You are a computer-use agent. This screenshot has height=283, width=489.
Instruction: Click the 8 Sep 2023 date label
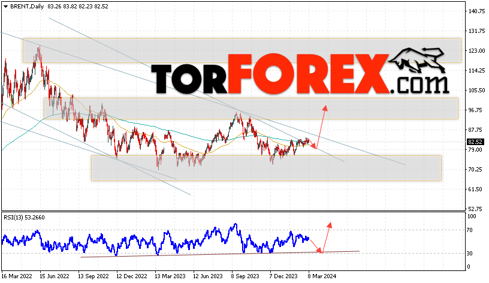click(x=245, y=276)
